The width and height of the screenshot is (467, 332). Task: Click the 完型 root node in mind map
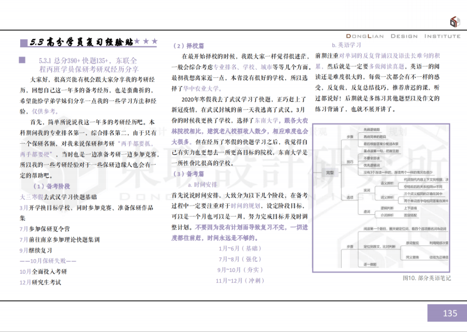[x=329, y=172]
